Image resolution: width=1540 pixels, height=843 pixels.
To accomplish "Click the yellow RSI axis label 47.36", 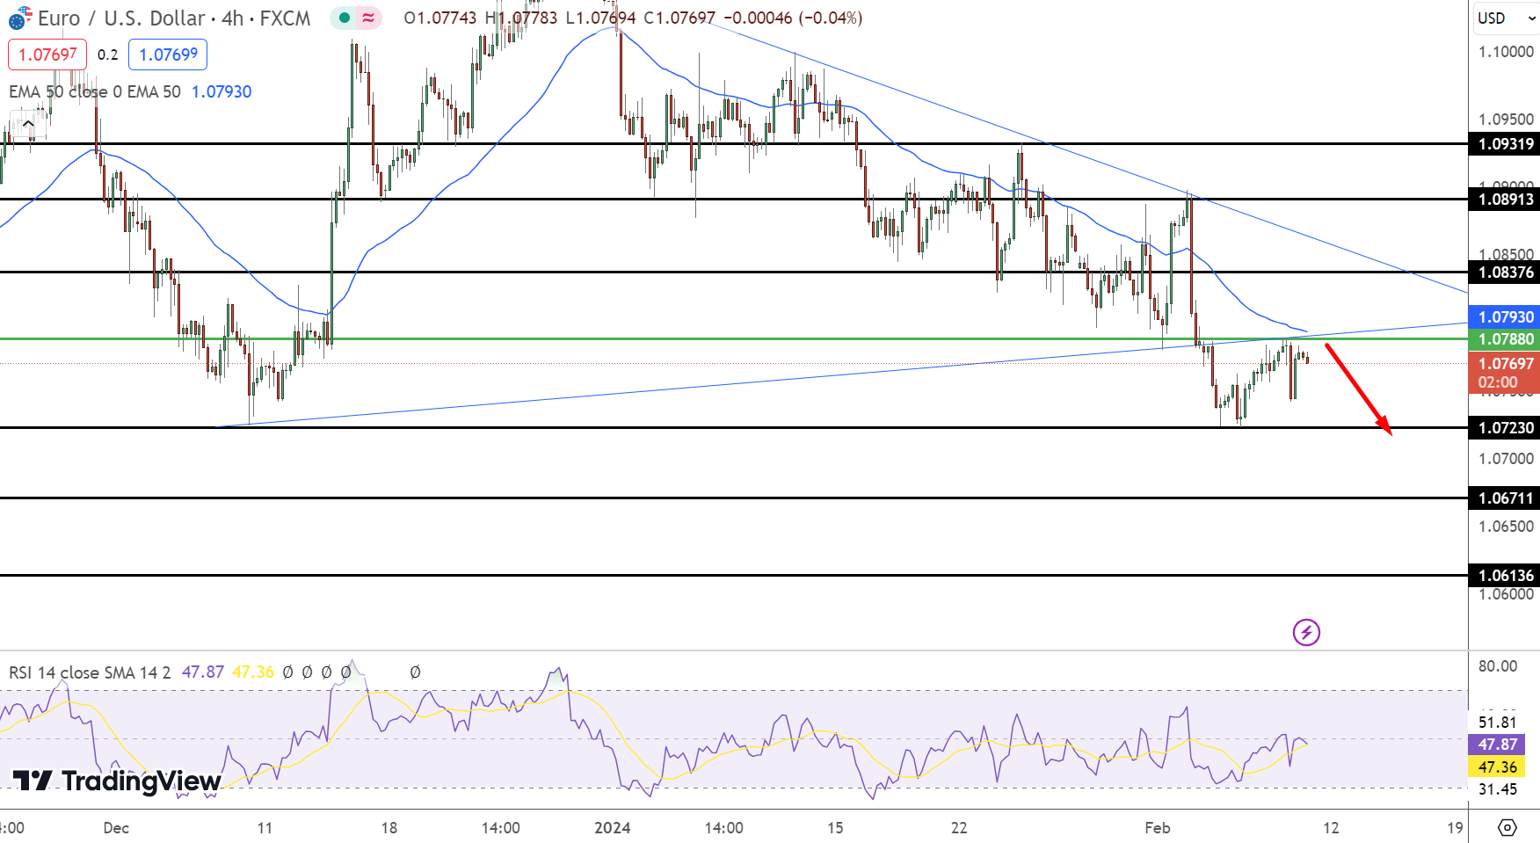I will tap(1497, 767).
